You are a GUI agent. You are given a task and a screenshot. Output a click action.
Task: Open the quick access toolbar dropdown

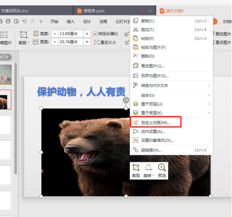click(x=41, y=22)
